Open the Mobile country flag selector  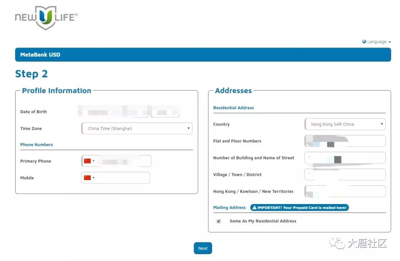coord(89,178)
